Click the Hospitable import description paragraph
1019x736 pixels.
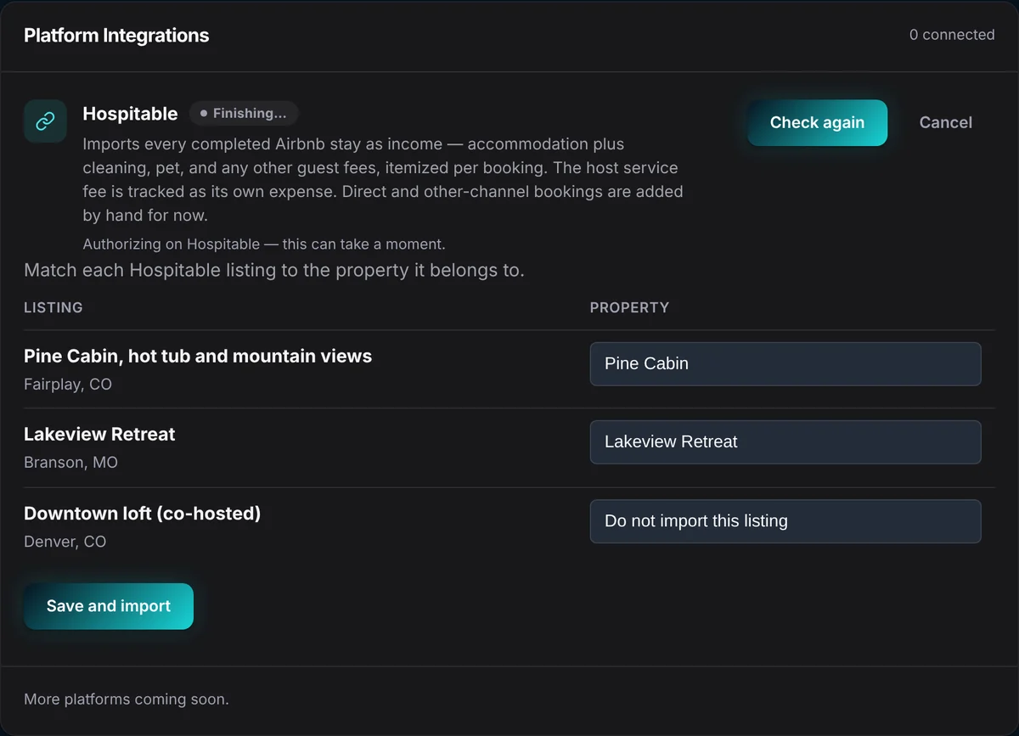[x=383, y=180]
